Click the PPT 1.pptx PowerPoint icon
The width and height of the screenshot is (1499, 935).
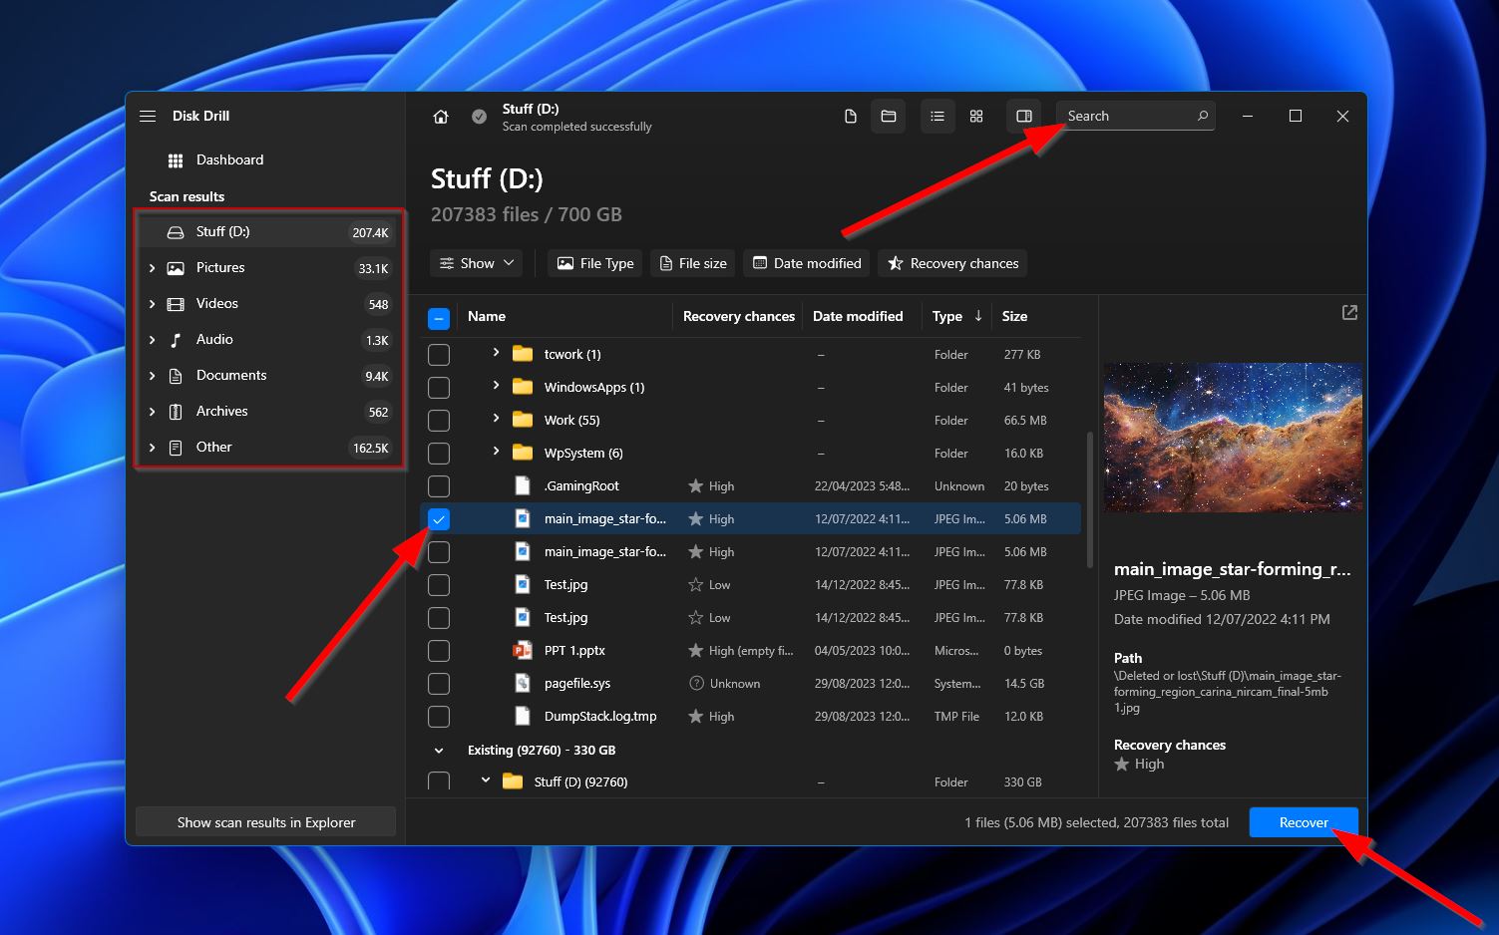point(522,651)
